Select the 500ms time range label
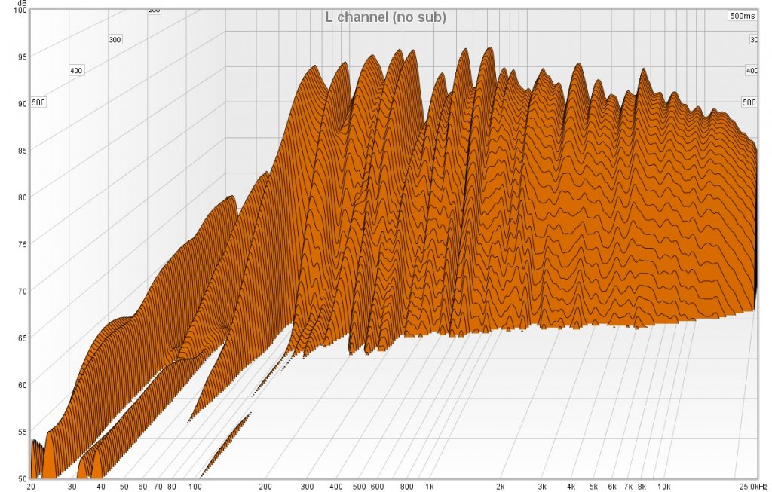The width and height of the screenshot is (772, 492). [742, 16]
